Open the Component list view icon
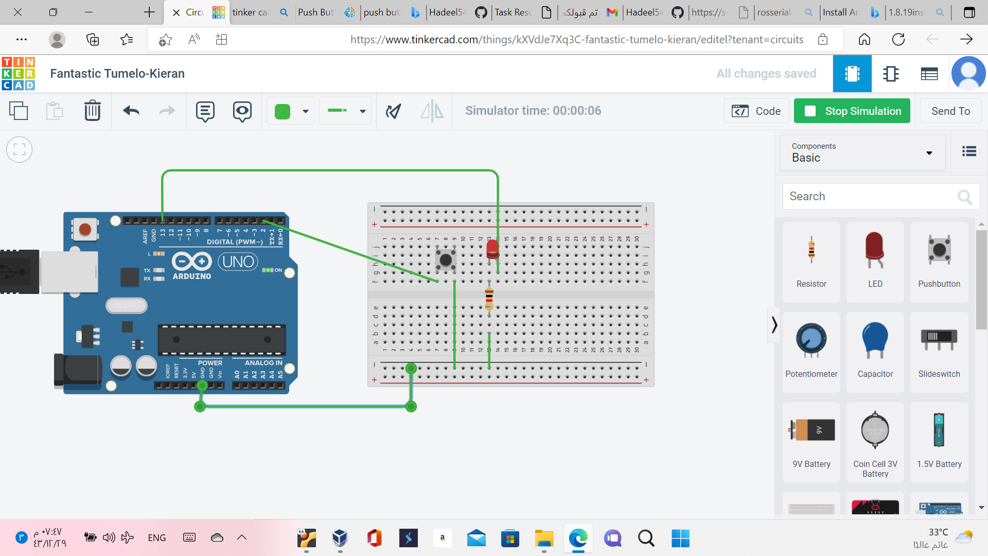This screenshot has height=556, width=988. 929,74
